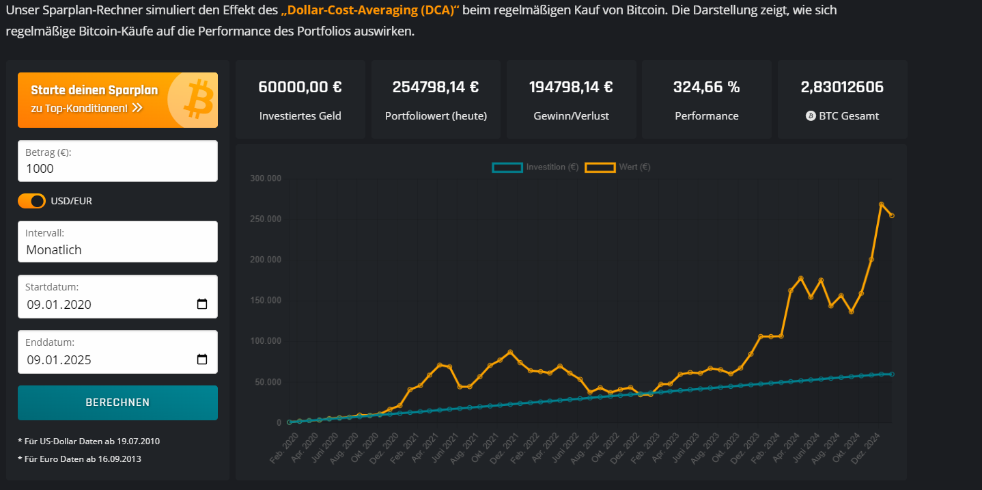Click the Gewinn/Verlust stat card
This screenshot has height=490, width=982.
pos(571,100)
